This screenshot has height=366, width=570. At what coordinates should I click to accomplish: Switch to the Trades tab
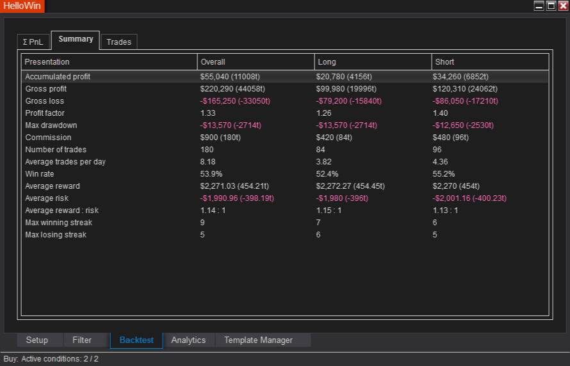pos(118,42)
